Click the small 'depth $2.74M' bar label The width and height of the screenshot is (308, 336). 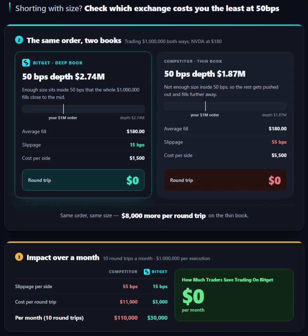132,118
